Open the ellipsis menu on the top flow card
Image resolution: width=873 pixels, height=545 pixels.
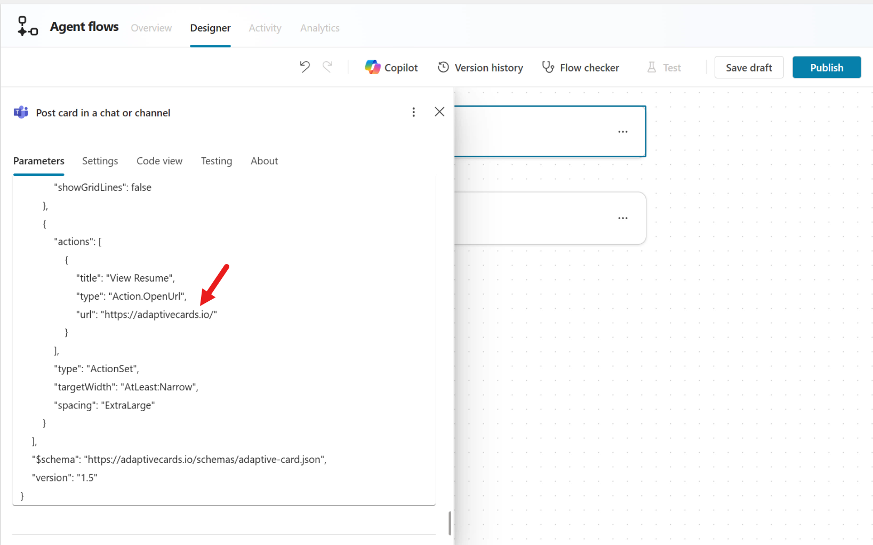(x=622, y=131)
